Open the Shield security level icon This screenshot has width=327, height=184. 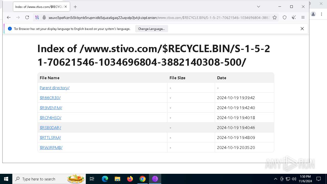click(x=285, y=17)
